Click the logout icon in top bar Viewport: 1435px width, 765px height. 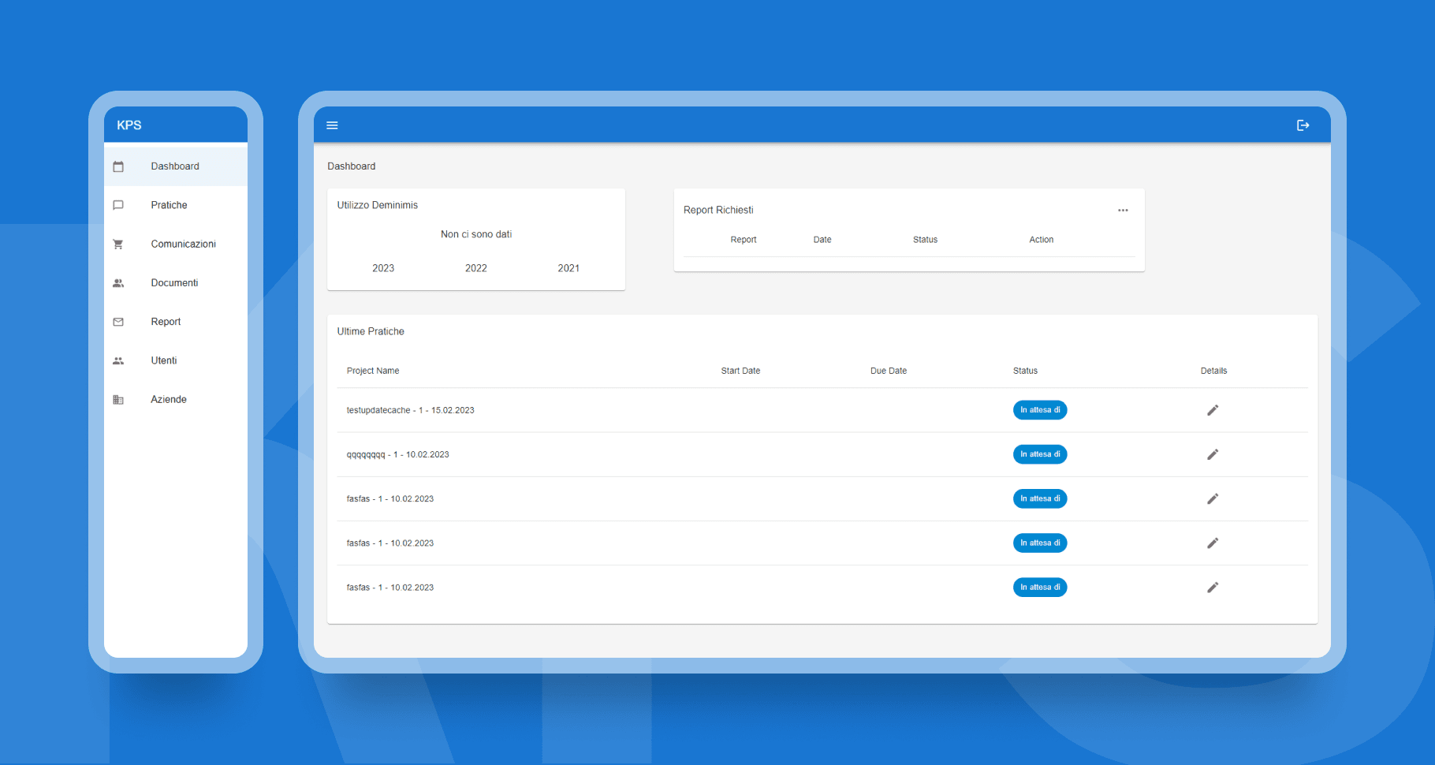pyautogui.click(x=1303, y=125)
